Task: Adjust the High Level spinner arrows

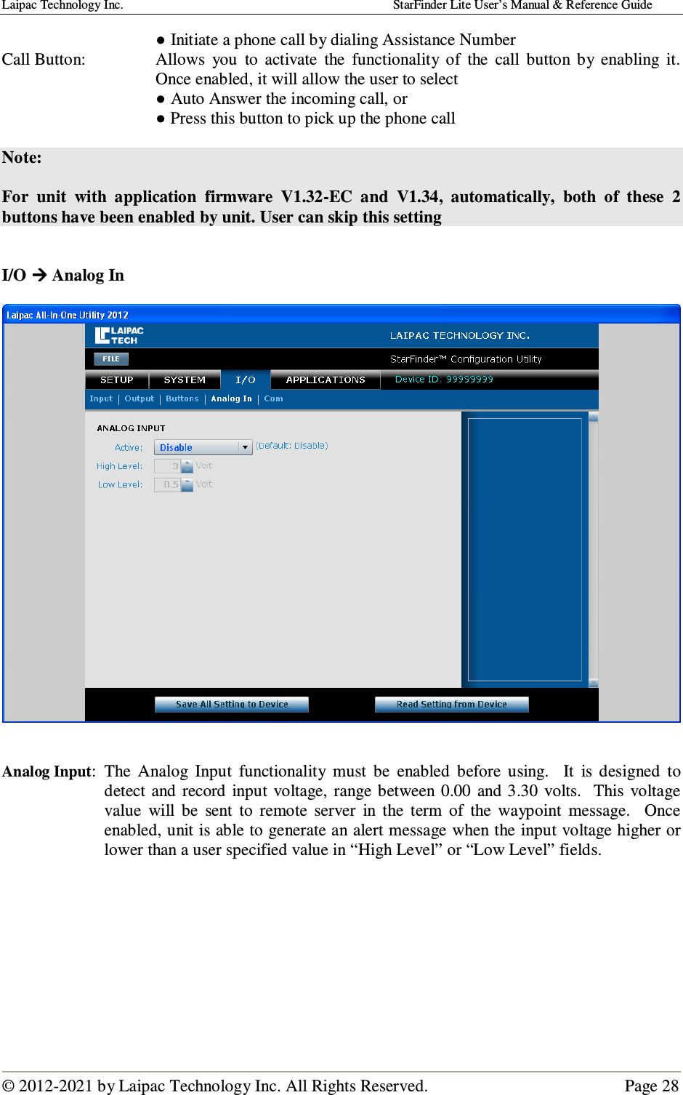Action: tap(187, 466)
